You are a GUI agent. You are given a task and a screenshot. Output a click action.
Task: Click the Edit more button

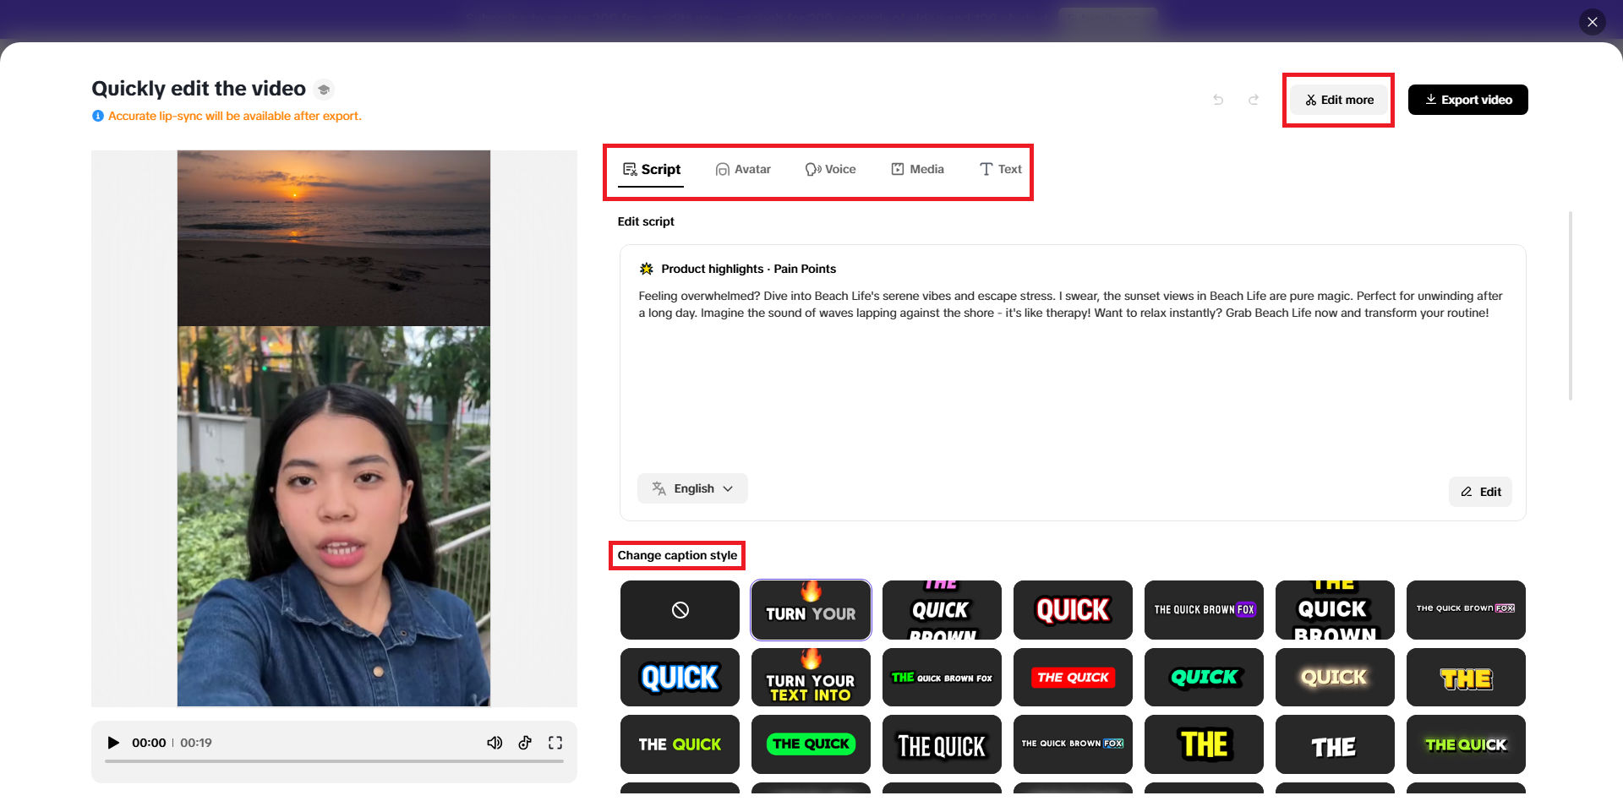1338,99
